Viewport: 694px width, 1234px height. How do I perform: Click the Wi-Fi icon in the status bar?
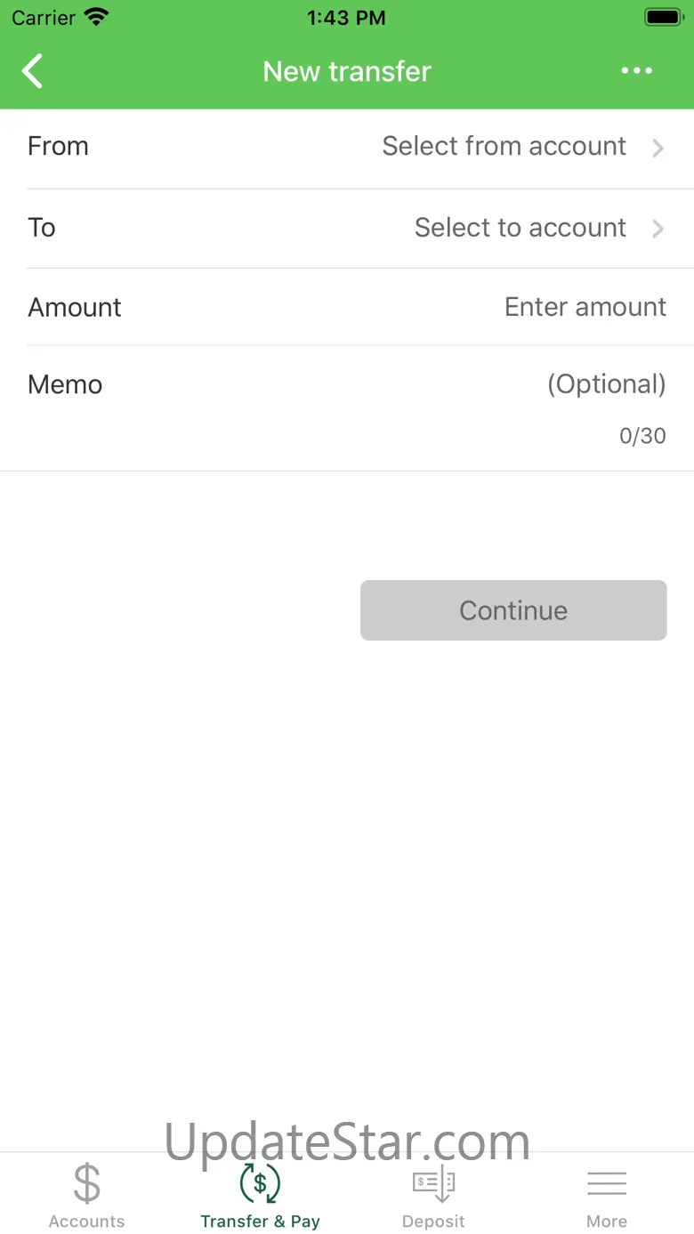[95, 17]
